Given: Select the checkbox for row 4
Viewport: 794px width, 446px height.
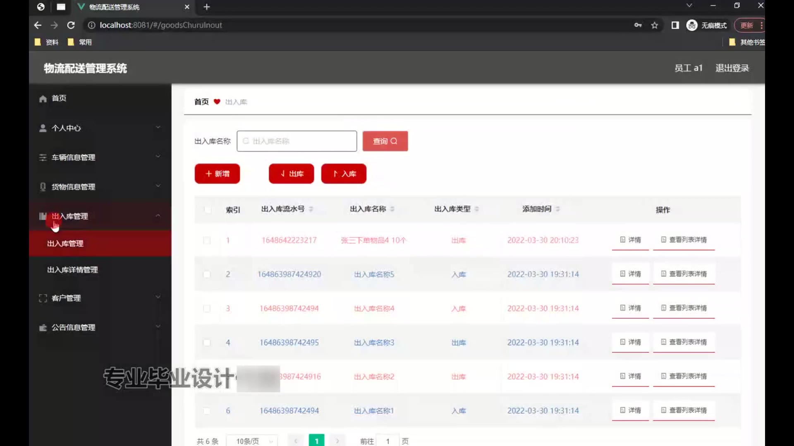Looking at the screenshot, I should tap(207, 343).
